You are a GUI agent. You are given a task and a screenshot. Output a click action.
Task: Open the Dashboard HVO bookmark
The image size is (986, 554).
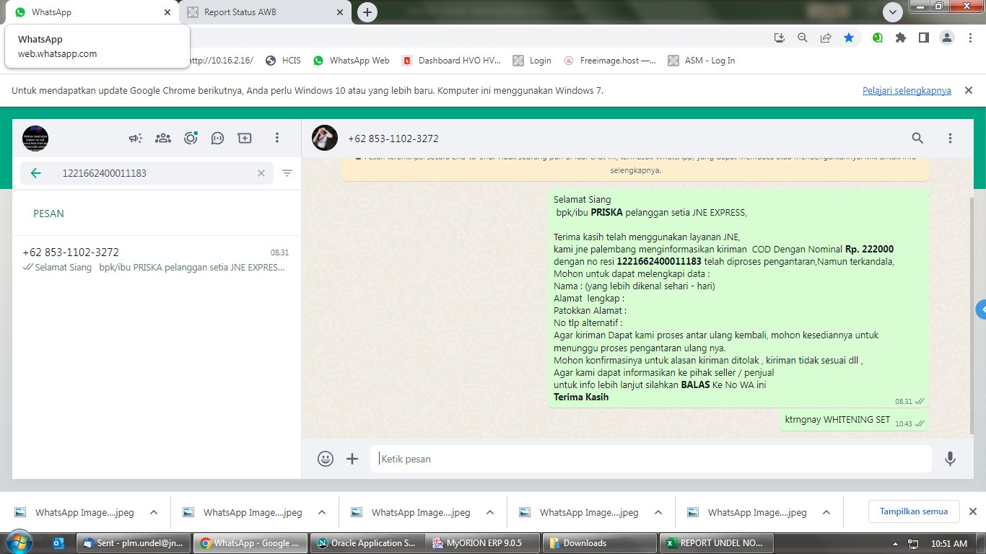452,61
